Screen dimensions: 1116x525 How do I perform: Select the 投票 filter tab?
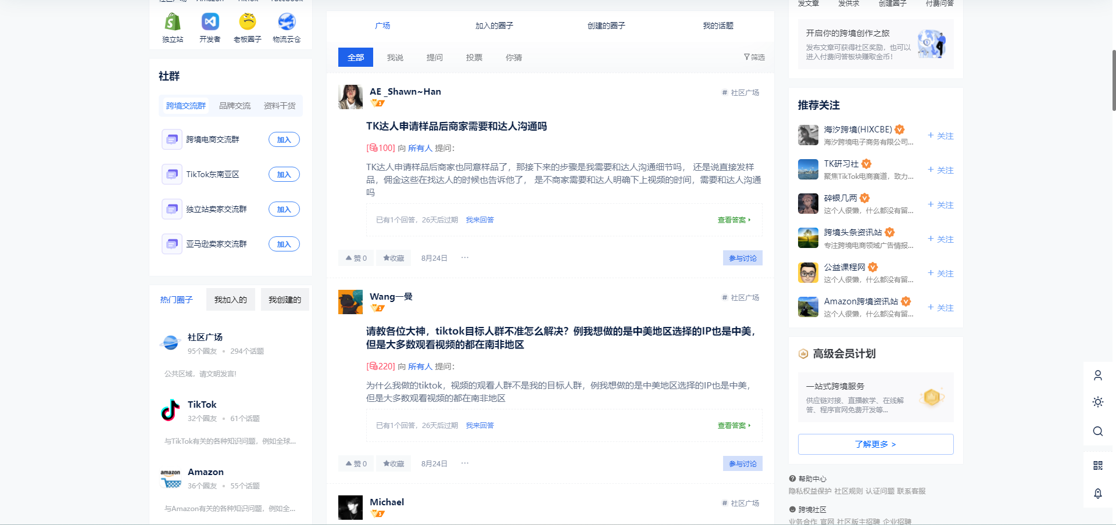(474, 57)
